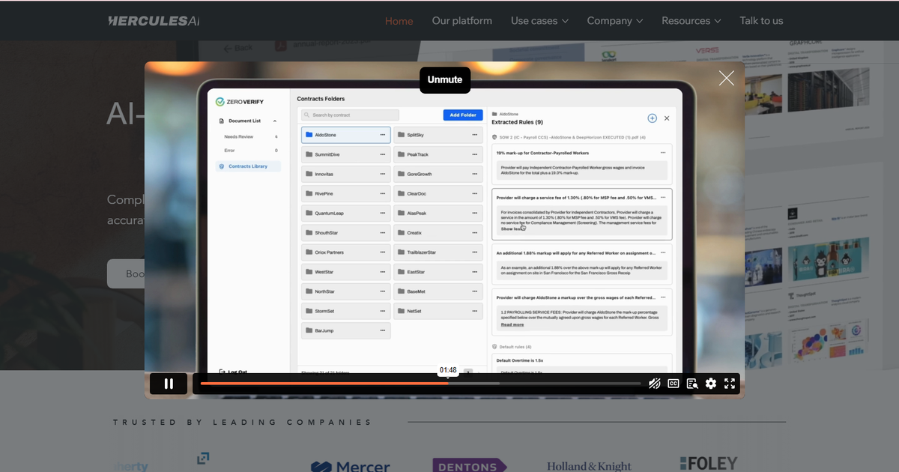Viewport: 899px width, 472px height.
Task: Open Oriox Partners folder in video
Action: (x=345, y=252)
